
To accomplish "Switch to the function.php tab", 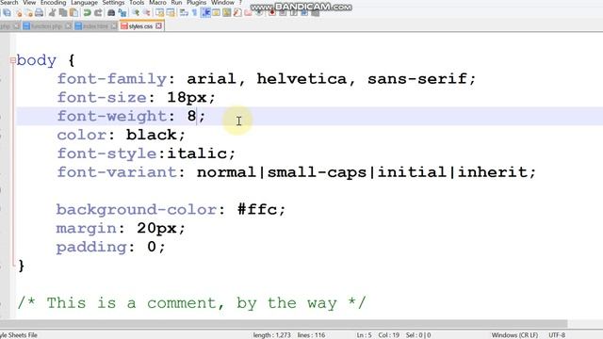I will 46,26.
